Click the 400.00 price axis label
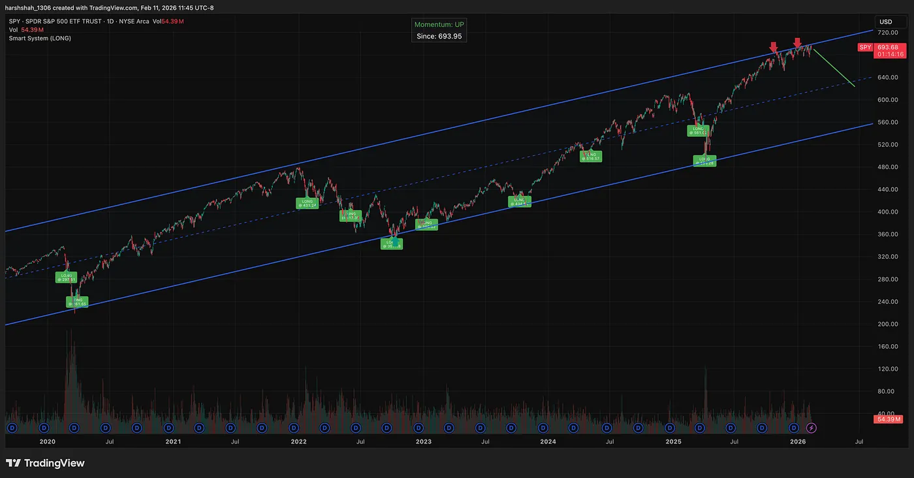This screenshot has height=478, width=914. point(888,212)
